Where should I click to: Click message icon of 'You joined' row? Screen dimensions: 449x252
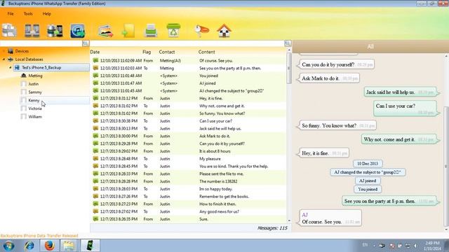point(95,76)
